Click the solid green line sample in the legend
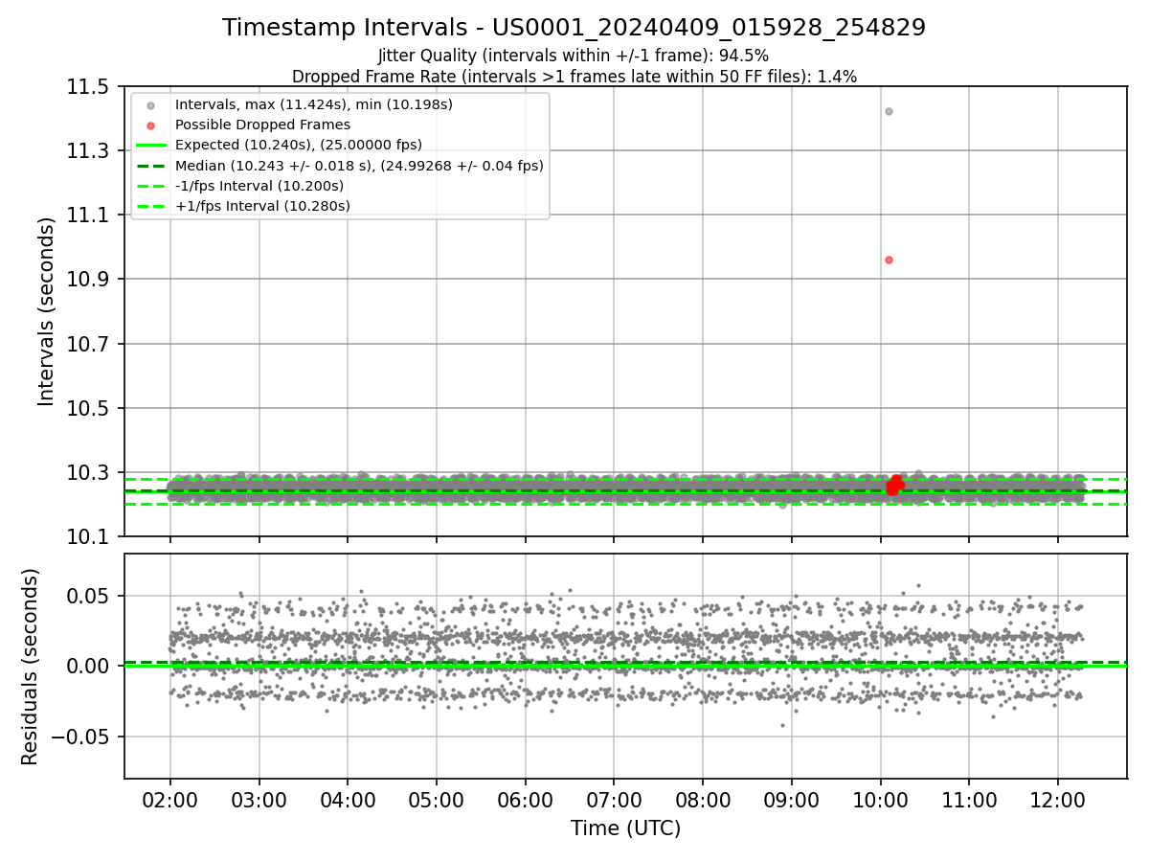The height and width of the screenshot is (862, 1149). point(150,146)
